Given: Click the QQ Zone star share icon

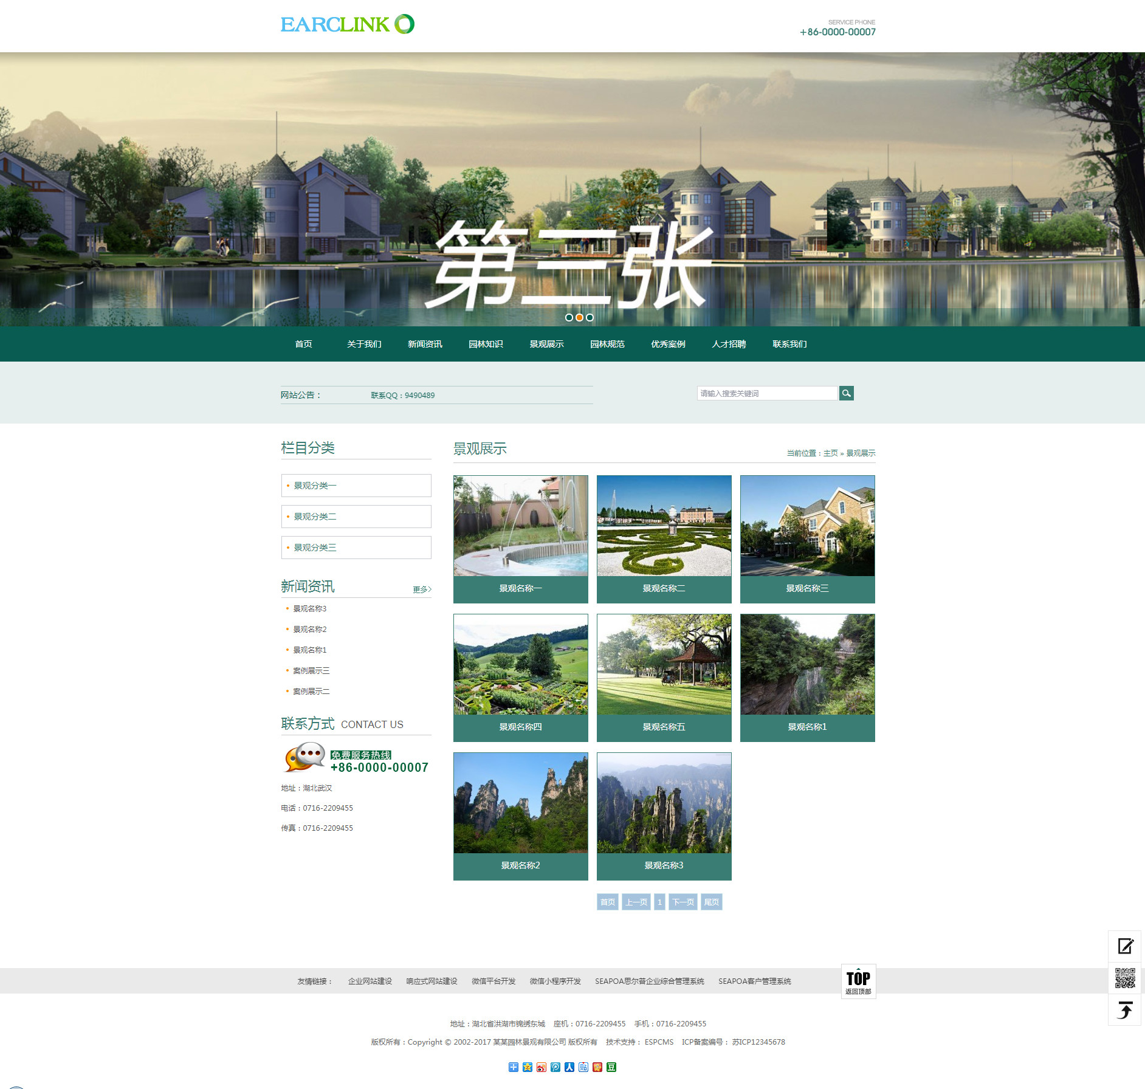Looking at the screenshot, I should (x=528, y=1067).
